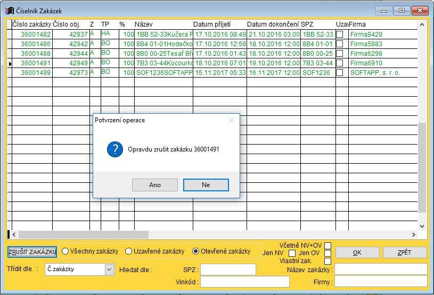Tick the Uzav checkbox for order 36001488
This screenshot has width=434, height=295.
click(x=339, y=53)
